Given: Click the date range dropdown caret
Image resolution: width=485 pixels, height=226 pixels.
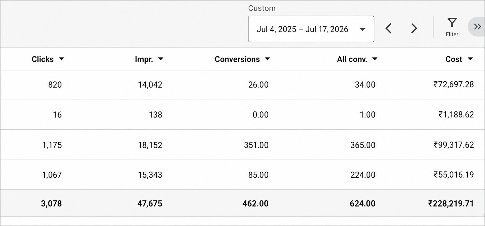Looking at the screenshot, I should point(363,29).
